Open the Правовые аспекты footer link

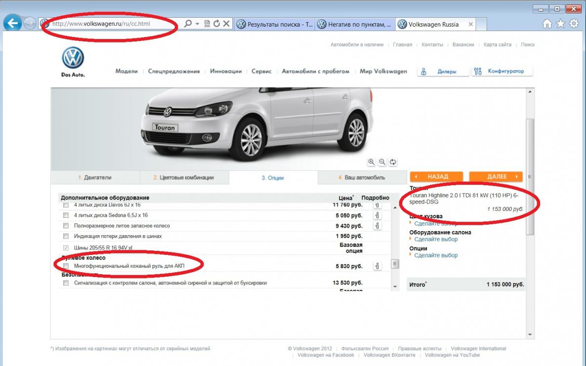419,348
